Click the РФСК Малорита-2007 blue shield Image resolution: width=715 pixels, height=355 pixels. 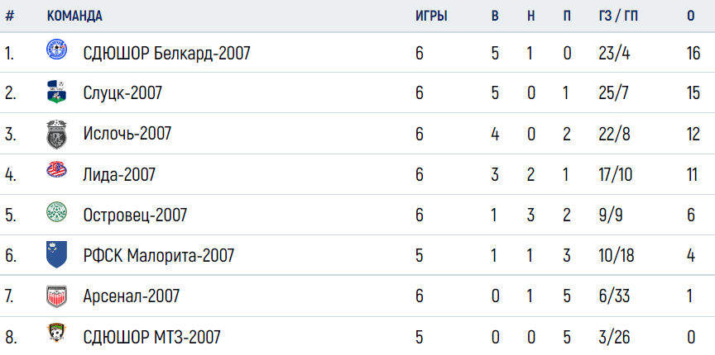point(56,254)
